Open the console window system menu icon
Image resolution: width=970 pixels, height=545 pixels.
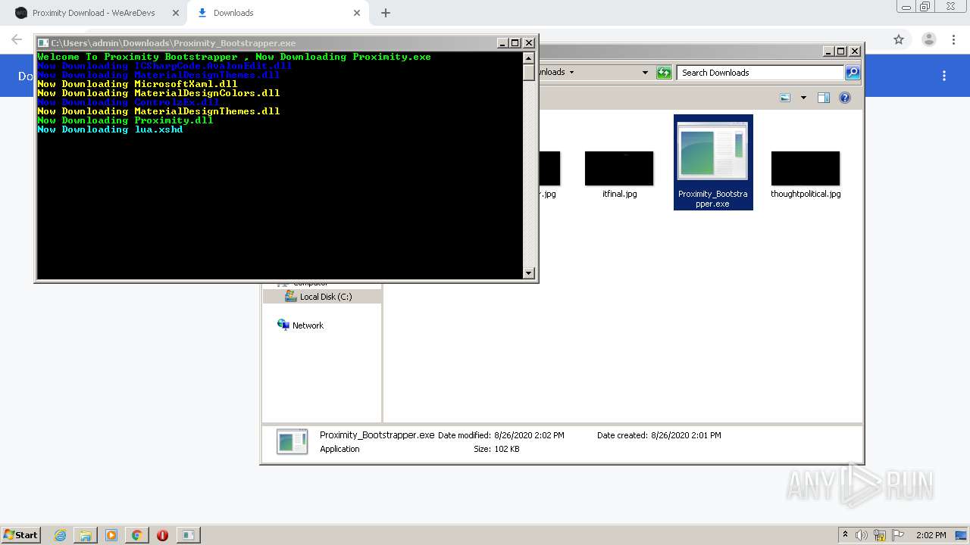pos(43,43)
